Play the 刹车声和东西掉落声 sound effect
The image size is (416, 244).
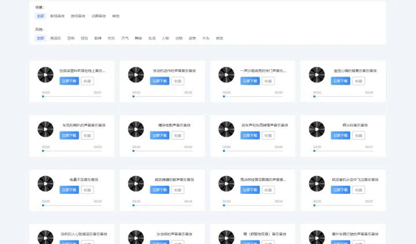226,129
